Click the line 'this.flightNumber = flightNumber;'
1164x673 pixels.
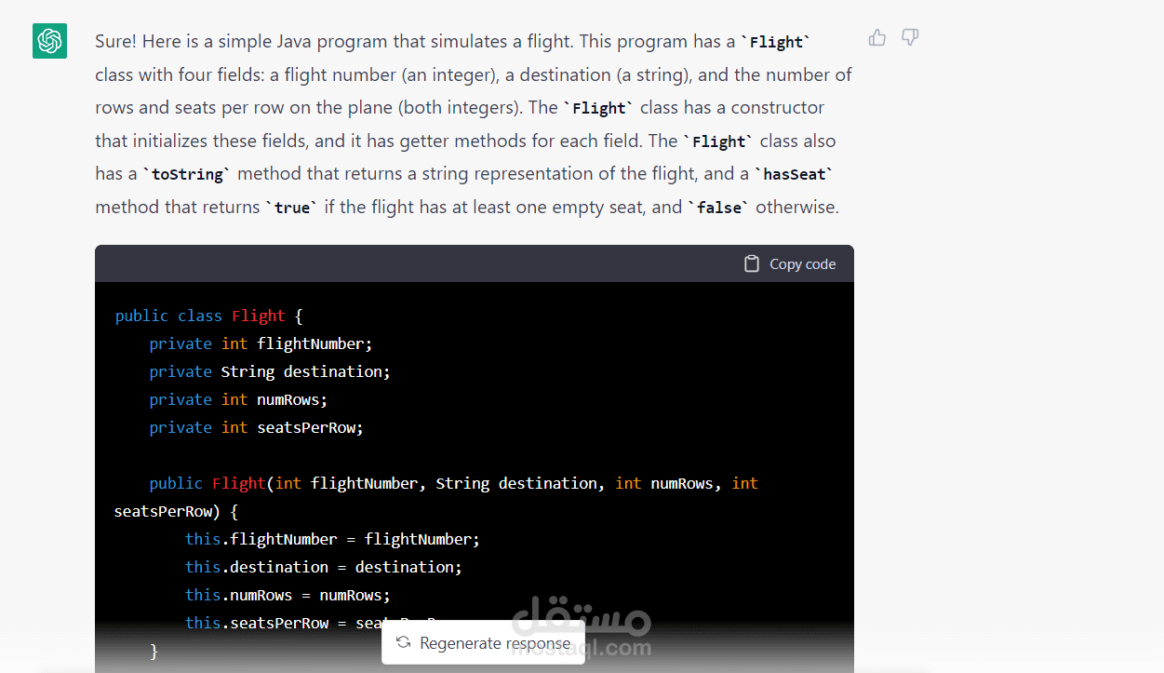[x=332, y=539]
